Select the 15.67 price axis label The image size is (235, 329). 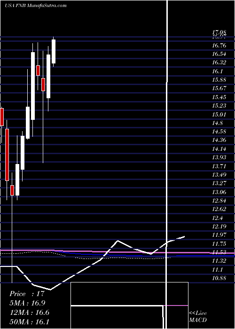[219, 88]
